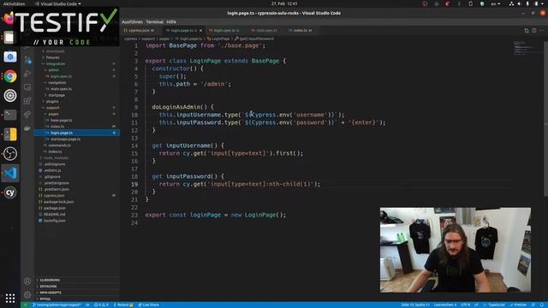Open editor more actions ellipsis
Screen dimensions: 548x308
coord(542,31)
